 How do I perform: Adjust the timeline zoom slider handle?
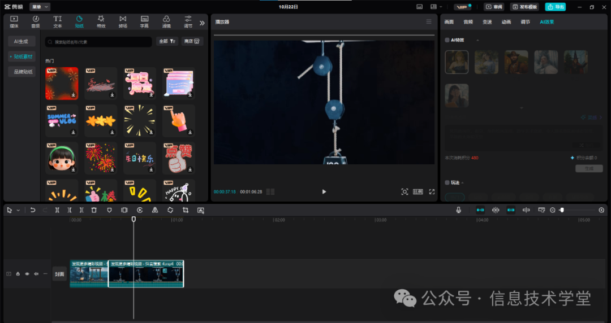point(562,210)
